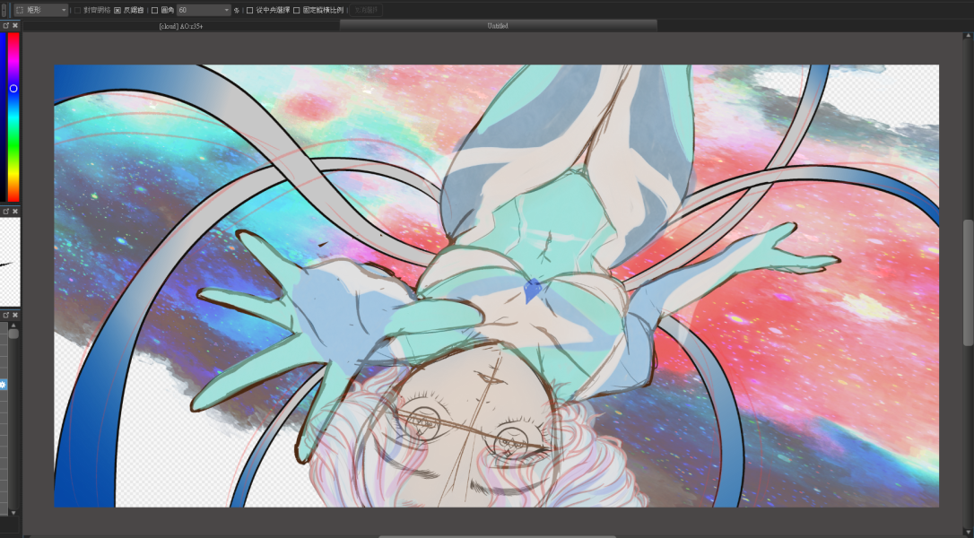This screenshot has height=538, width=974.
Task: Toggle the 從中央選擇 checkbox
Action: (249, 10)
